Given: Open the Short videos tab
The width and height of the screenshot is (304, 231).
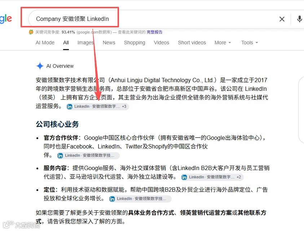Looking at the screenshot, I should 192,43.
